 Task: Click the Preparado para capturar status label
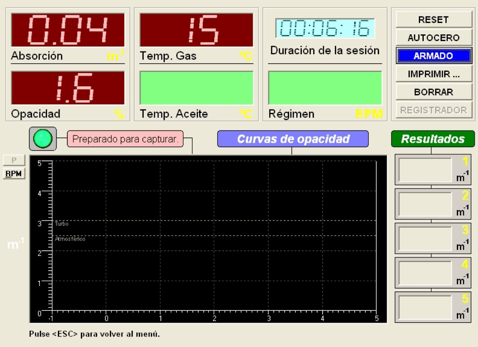coord(127,139)
